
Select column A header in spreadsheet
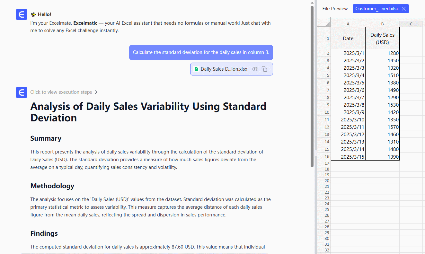coord(348,24)
